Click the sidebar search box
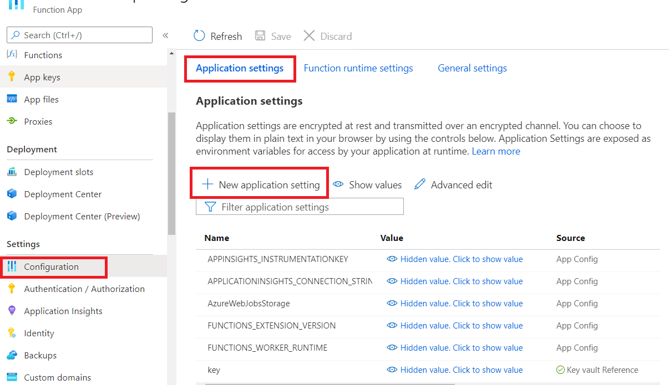 [x=79, y=35]
